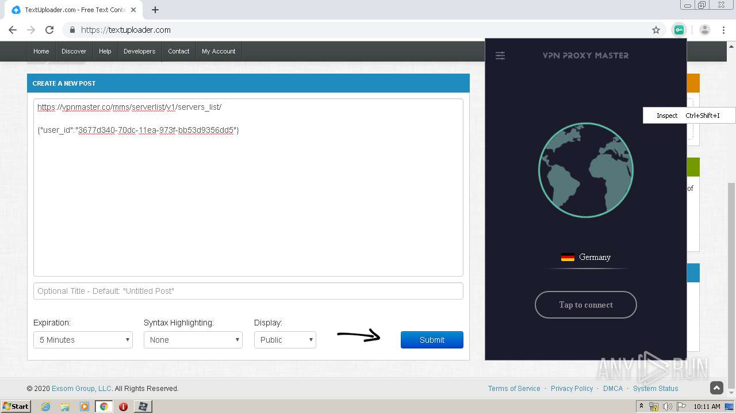Screen dimensions: 736x414
Task: Open Terms of Service link
Action: click(x=514, y=389)
